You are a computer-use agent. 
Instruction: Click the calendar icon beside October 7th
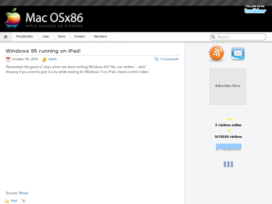click(8, 59)
